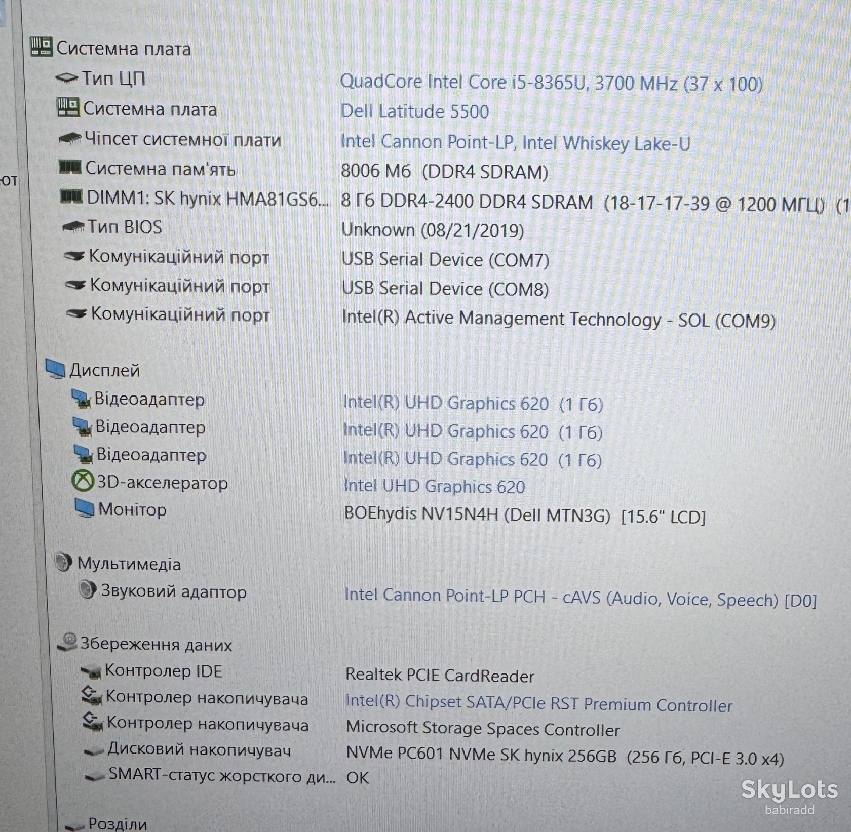This screenshot has height=832, width=851.
Task: Click the Монітор display icon
Action: (x=84, y=508)
